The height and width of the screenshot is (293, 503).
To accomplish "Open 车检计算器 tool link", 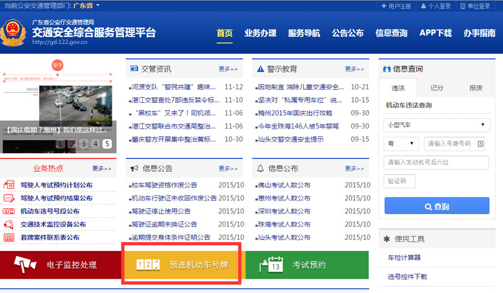I will pos(404,257).
